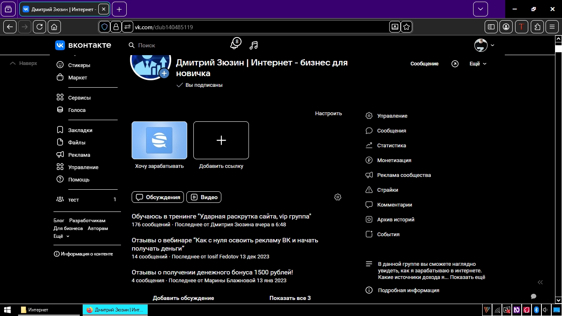Viewport: 562px width, 316px height.
Task: Click the Добавить обсуждение button
Action: click(183, 298)
